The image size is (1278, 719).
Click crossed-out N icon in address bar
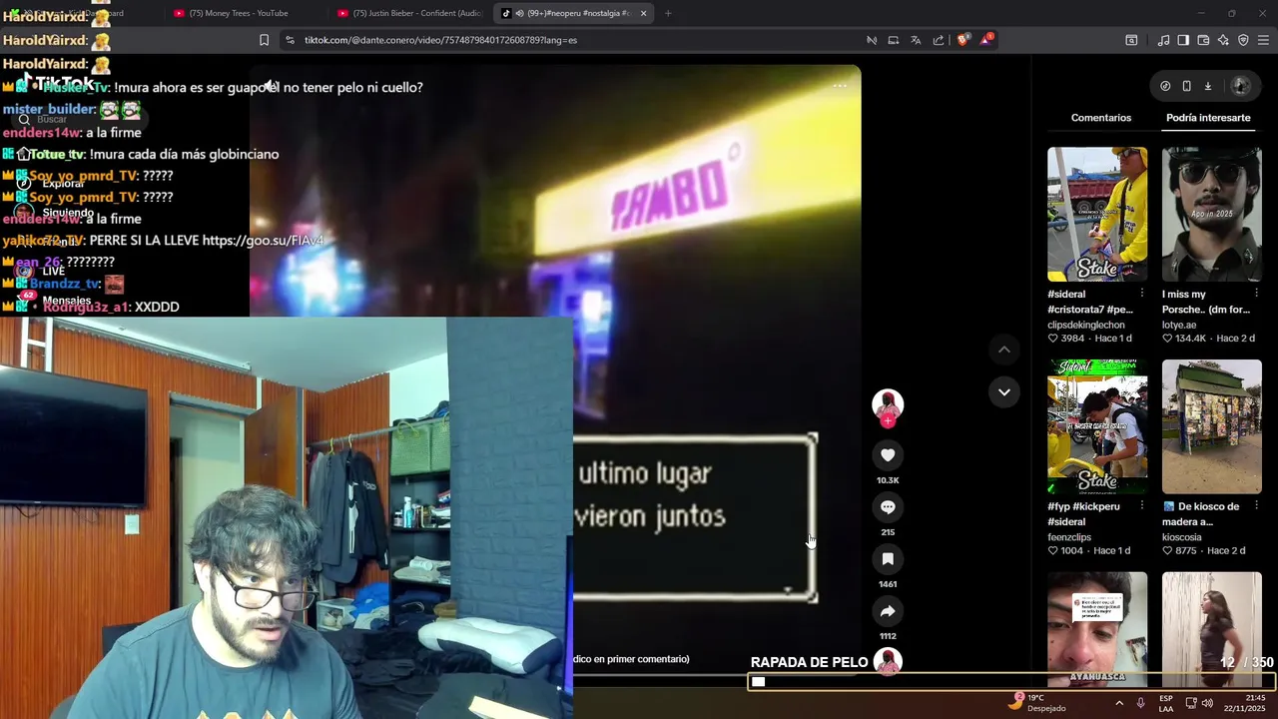pyautogui.click(x=871, y=40)
